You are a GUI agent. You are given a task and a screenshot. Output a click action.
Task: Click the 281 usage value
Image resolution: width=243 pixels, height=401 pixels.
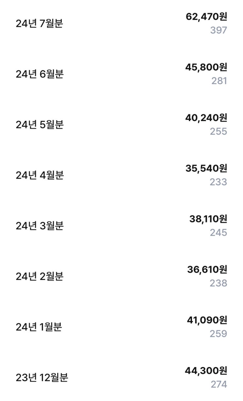219,81
